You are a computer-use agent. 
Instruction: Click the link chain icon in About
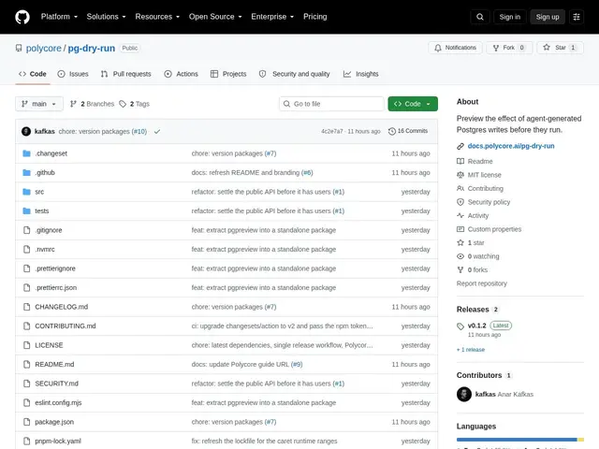460,146
